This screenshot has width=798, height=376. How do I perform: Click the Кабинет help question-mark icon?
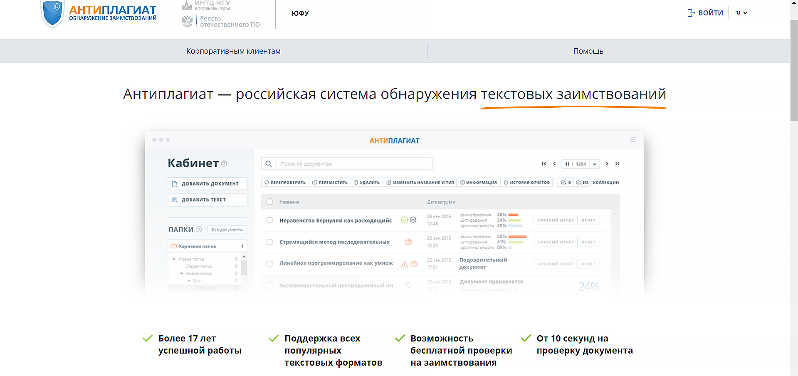tap(224, 163)
